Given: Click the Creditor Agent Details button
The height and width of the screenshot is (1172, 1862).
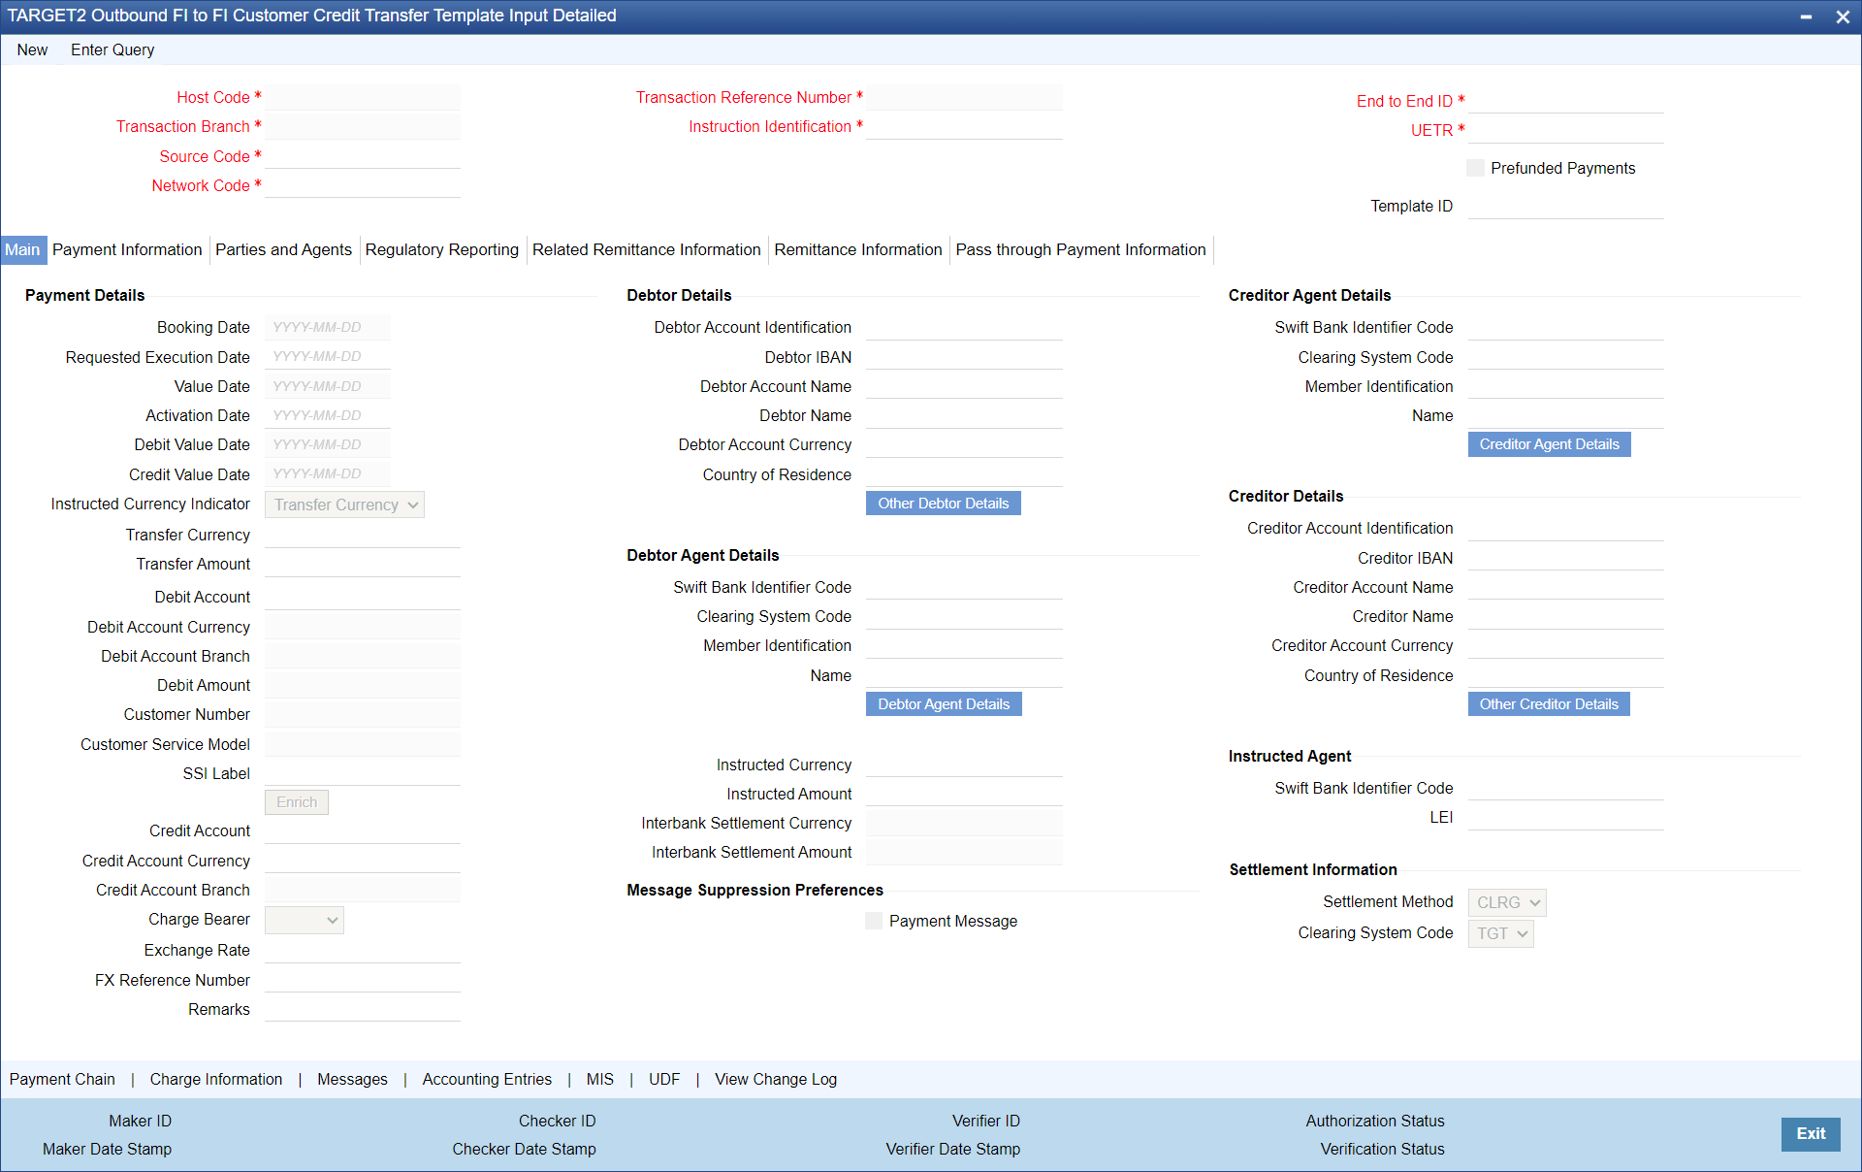Looking at the screenshot, I should click(x=1550, y=444).
